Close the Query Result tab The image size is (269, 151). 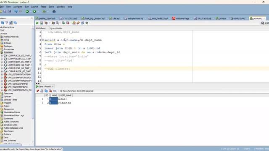53,86
